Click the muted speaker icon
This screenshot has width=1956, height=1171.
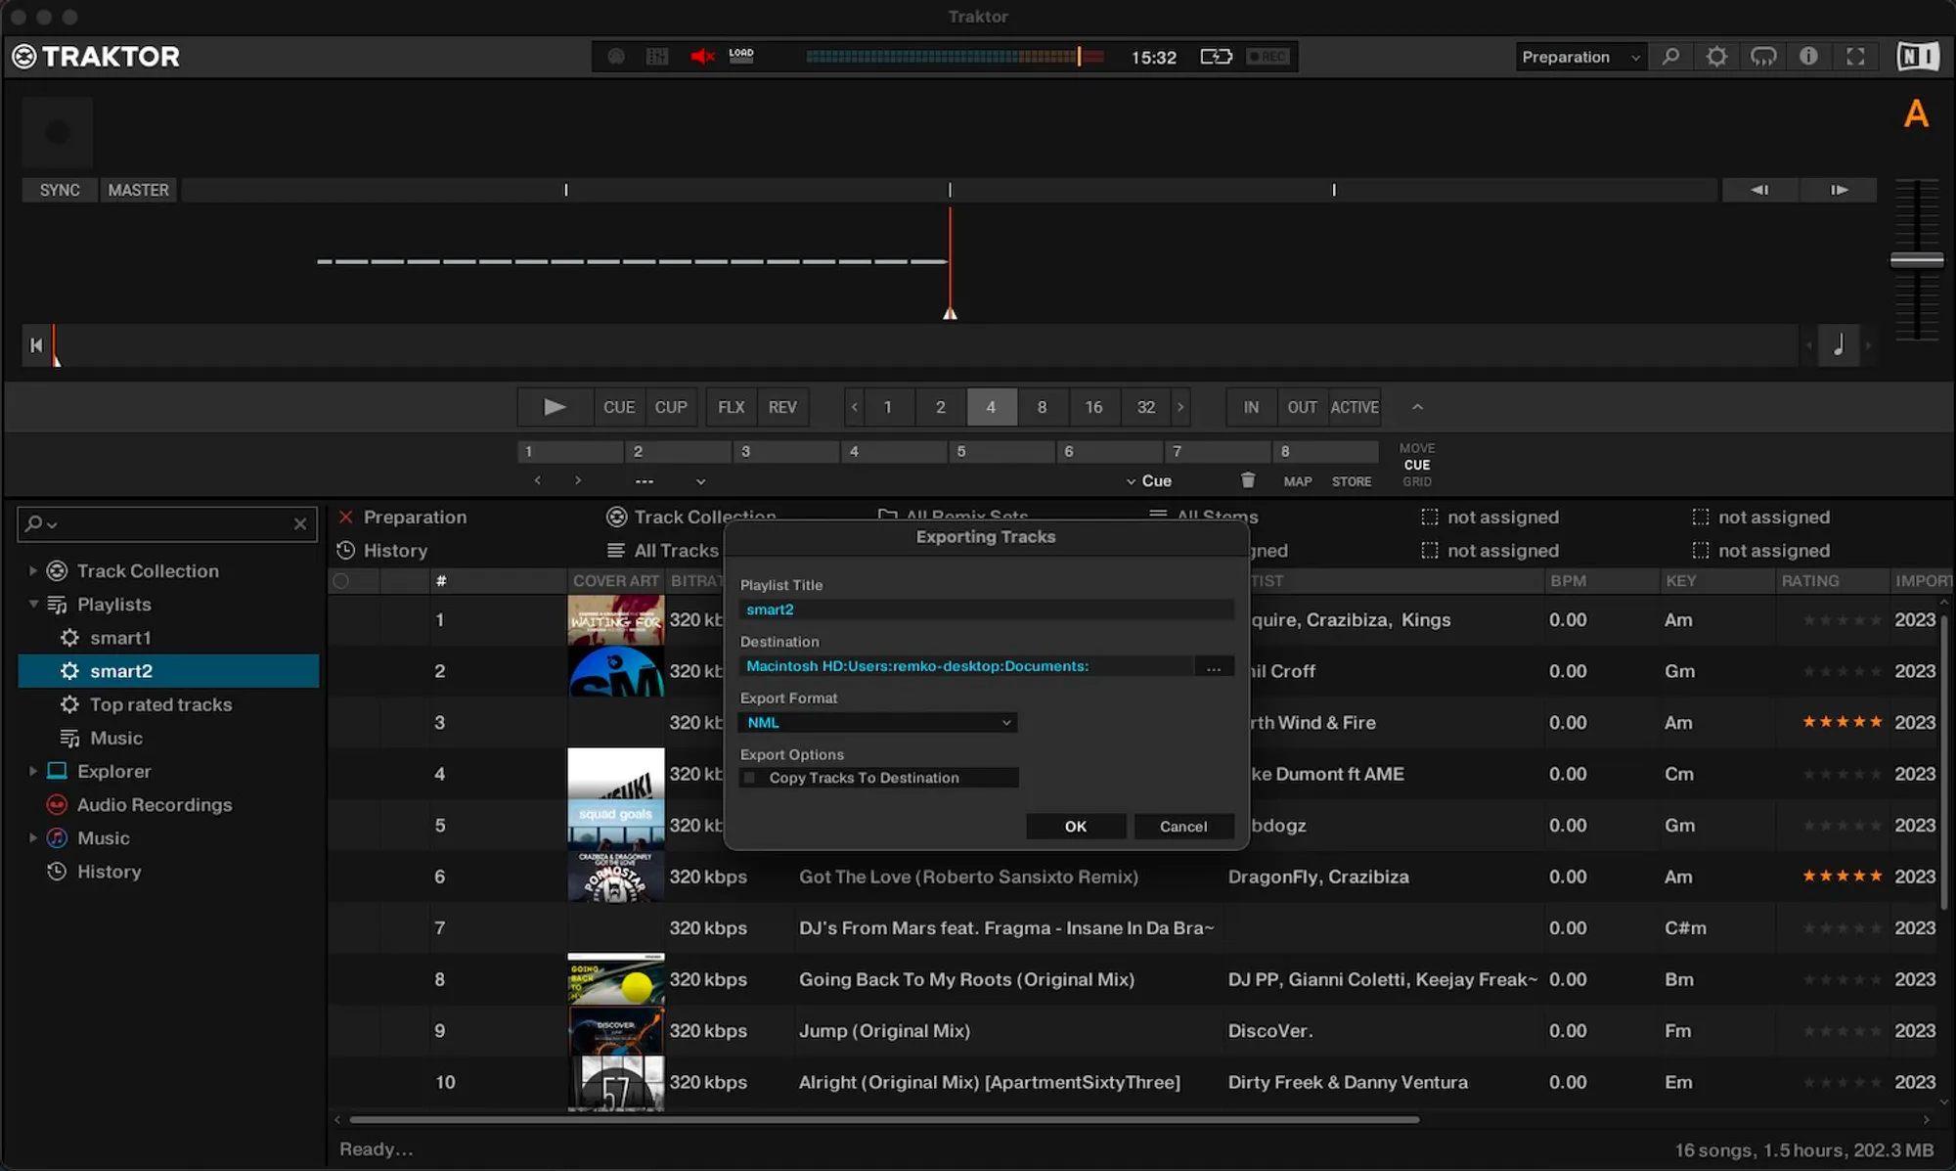(701, 57)
